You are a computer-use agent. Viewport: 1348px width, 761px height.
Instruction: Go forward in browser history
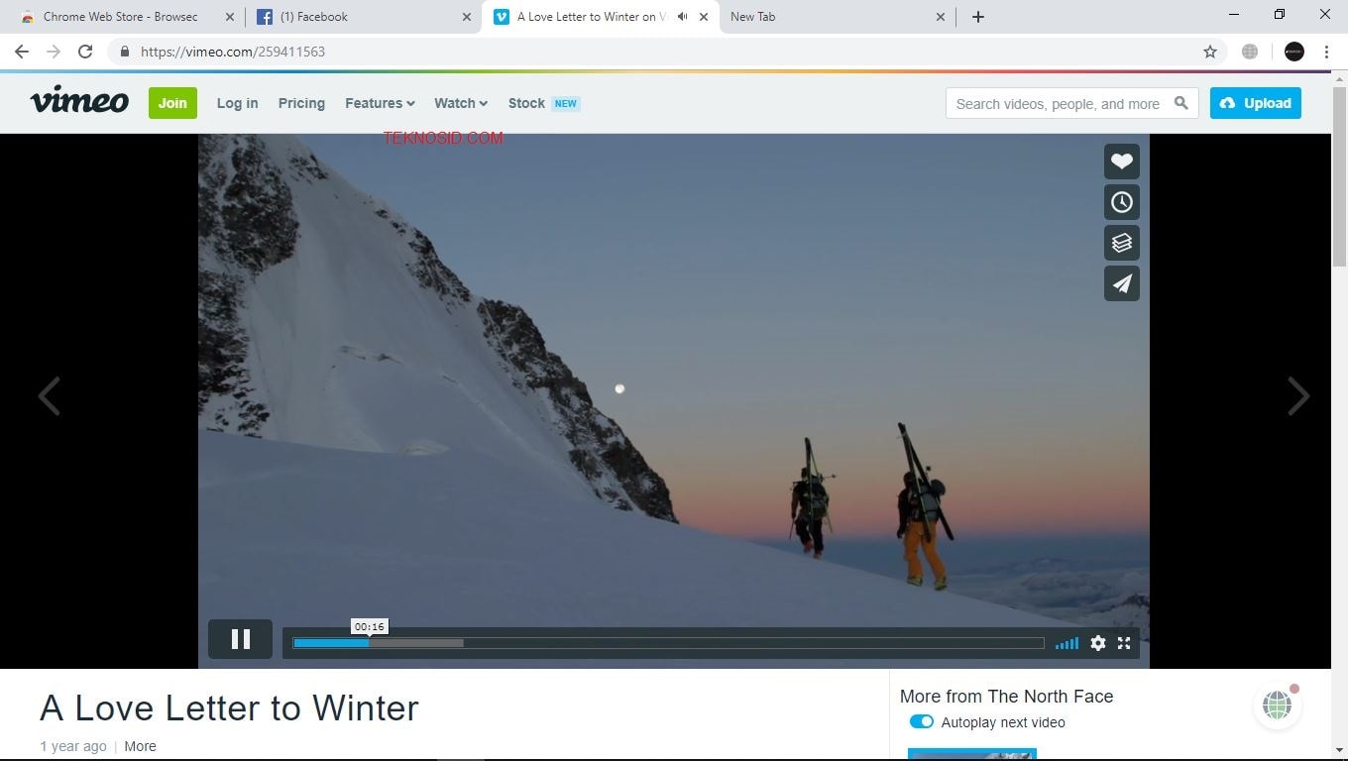[54, 52]
